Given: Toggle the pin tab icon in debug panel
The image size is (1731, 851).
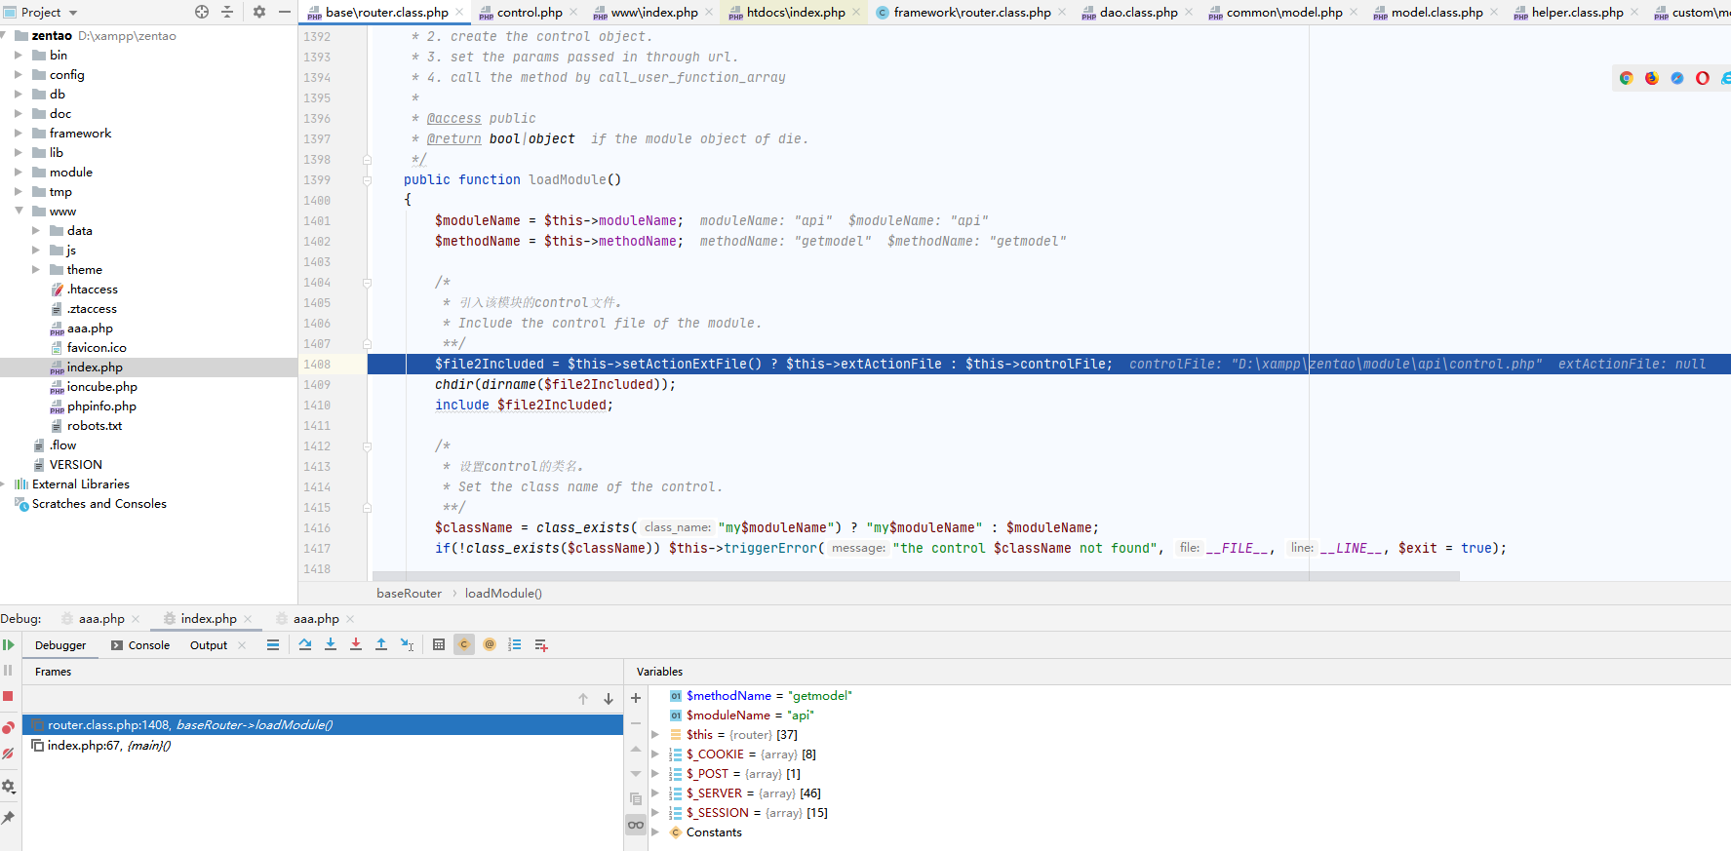Looking at the screenshot, I should (8, 818).
